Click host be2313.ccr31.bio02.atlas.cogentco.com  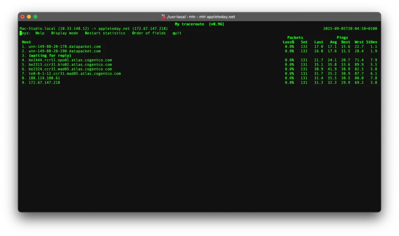pos(70,65)
